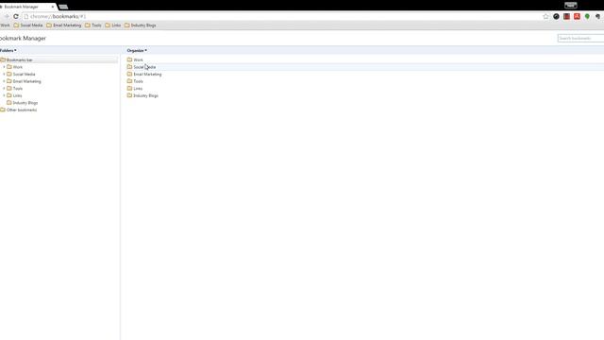Select Tools in the folder tree
Screen dimensions: 604x340
coord(15,88)
